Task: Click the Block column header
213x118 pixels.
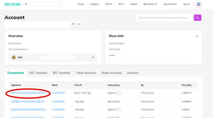Action: click(x=55, y=85)
